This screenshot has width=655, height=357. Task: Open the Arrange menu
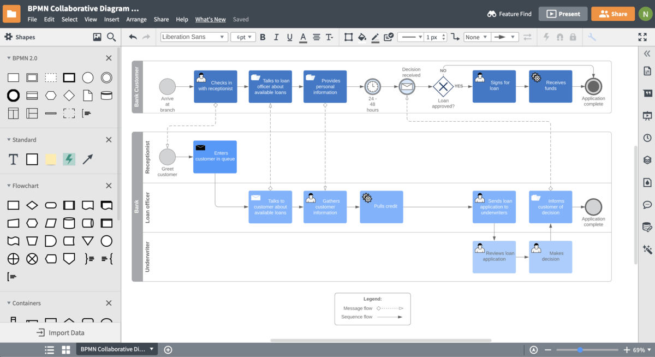click(x=136, y=19)
